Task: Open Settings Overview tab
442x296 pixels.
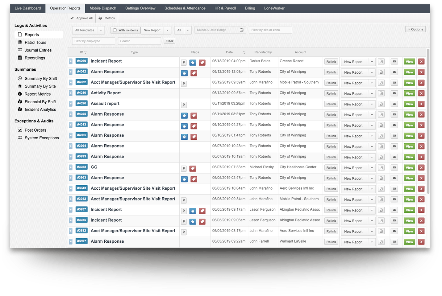Action: click(140, 8)
